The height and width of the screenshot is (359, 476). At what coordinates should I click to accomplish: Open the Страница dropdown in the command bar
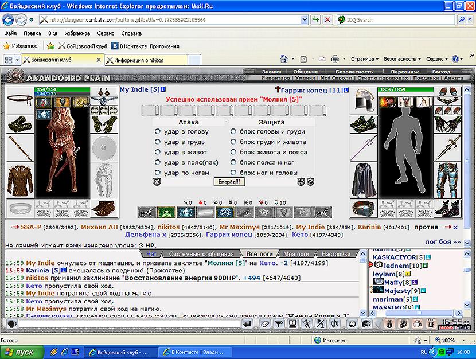(365, 59)
